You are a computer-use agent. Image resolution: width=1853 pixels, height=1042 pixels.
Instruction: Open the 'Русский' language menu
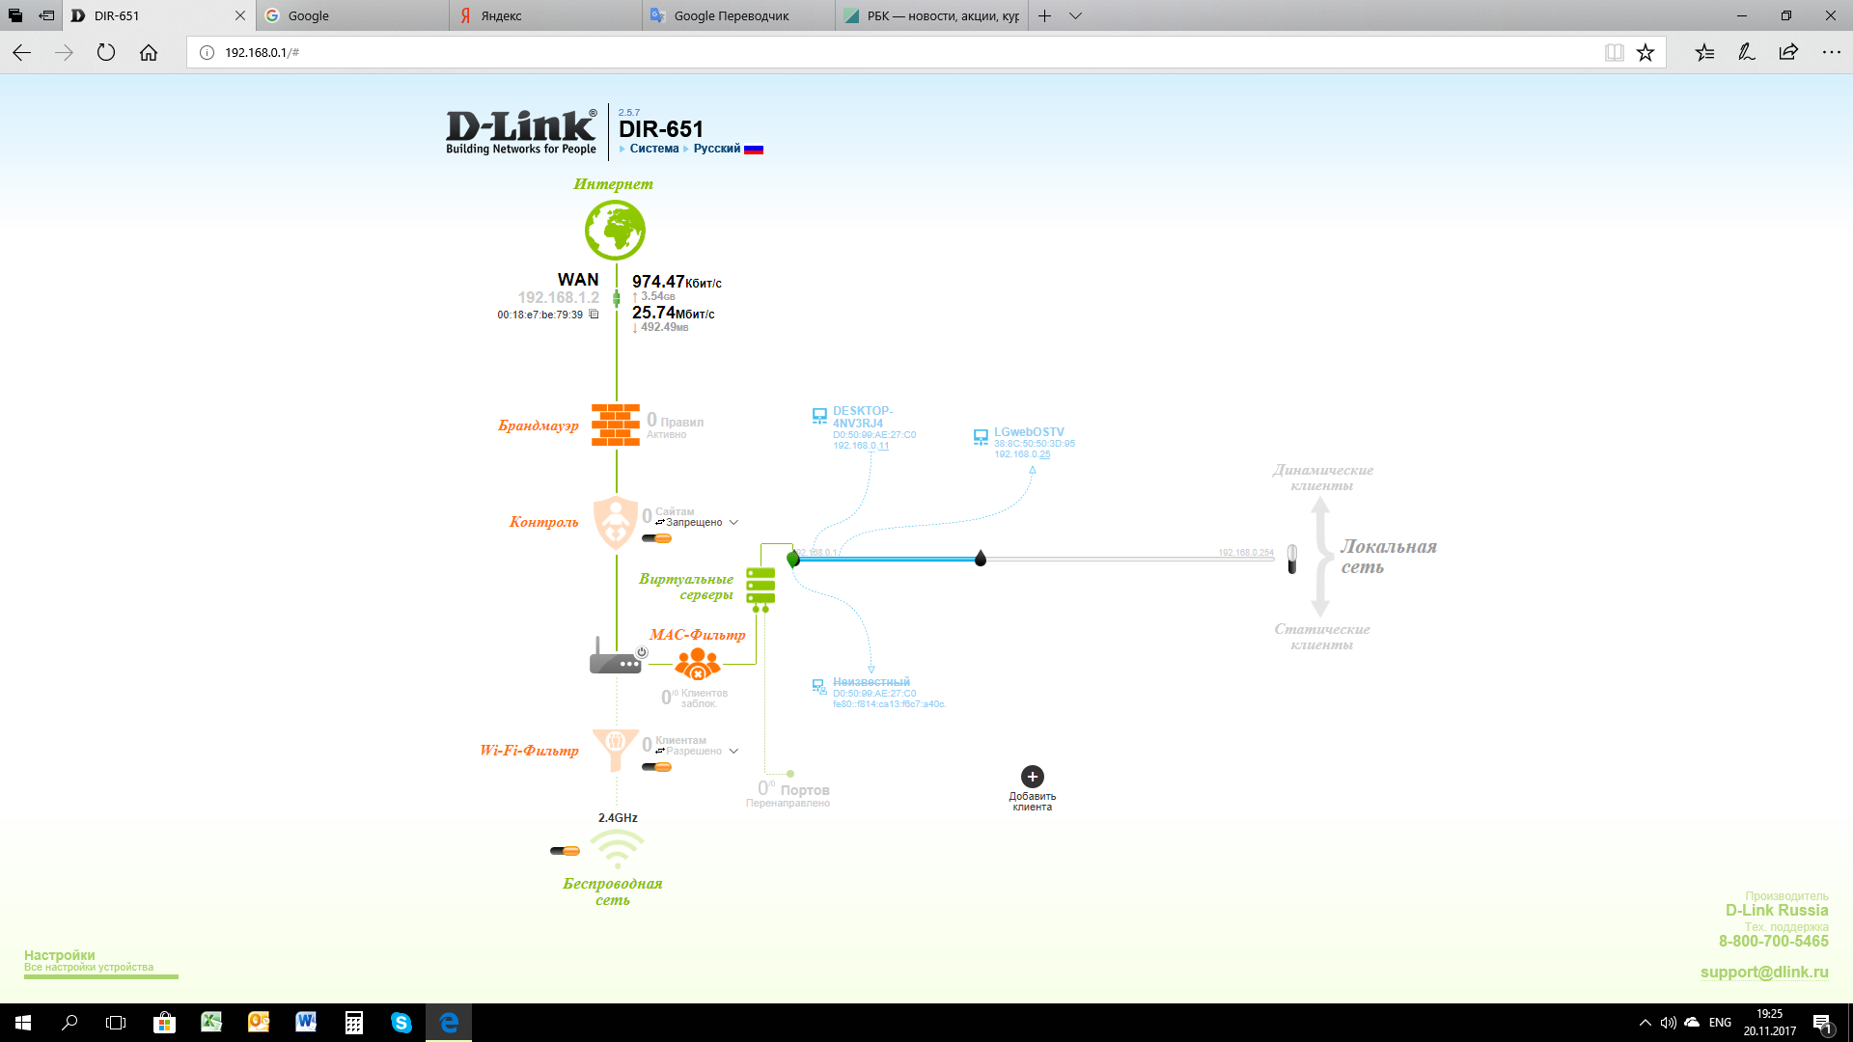pos(717,149)
